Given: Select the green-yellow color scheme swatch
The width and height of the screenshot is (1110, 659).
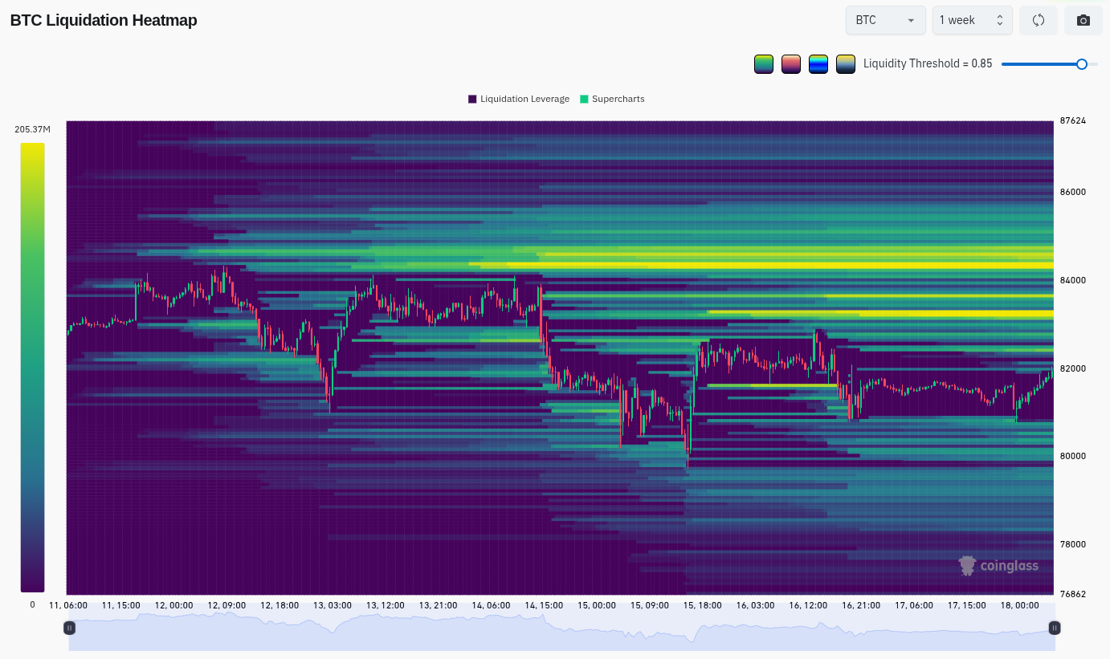Looking at the screenshot, I should click(x=764, y=63).
